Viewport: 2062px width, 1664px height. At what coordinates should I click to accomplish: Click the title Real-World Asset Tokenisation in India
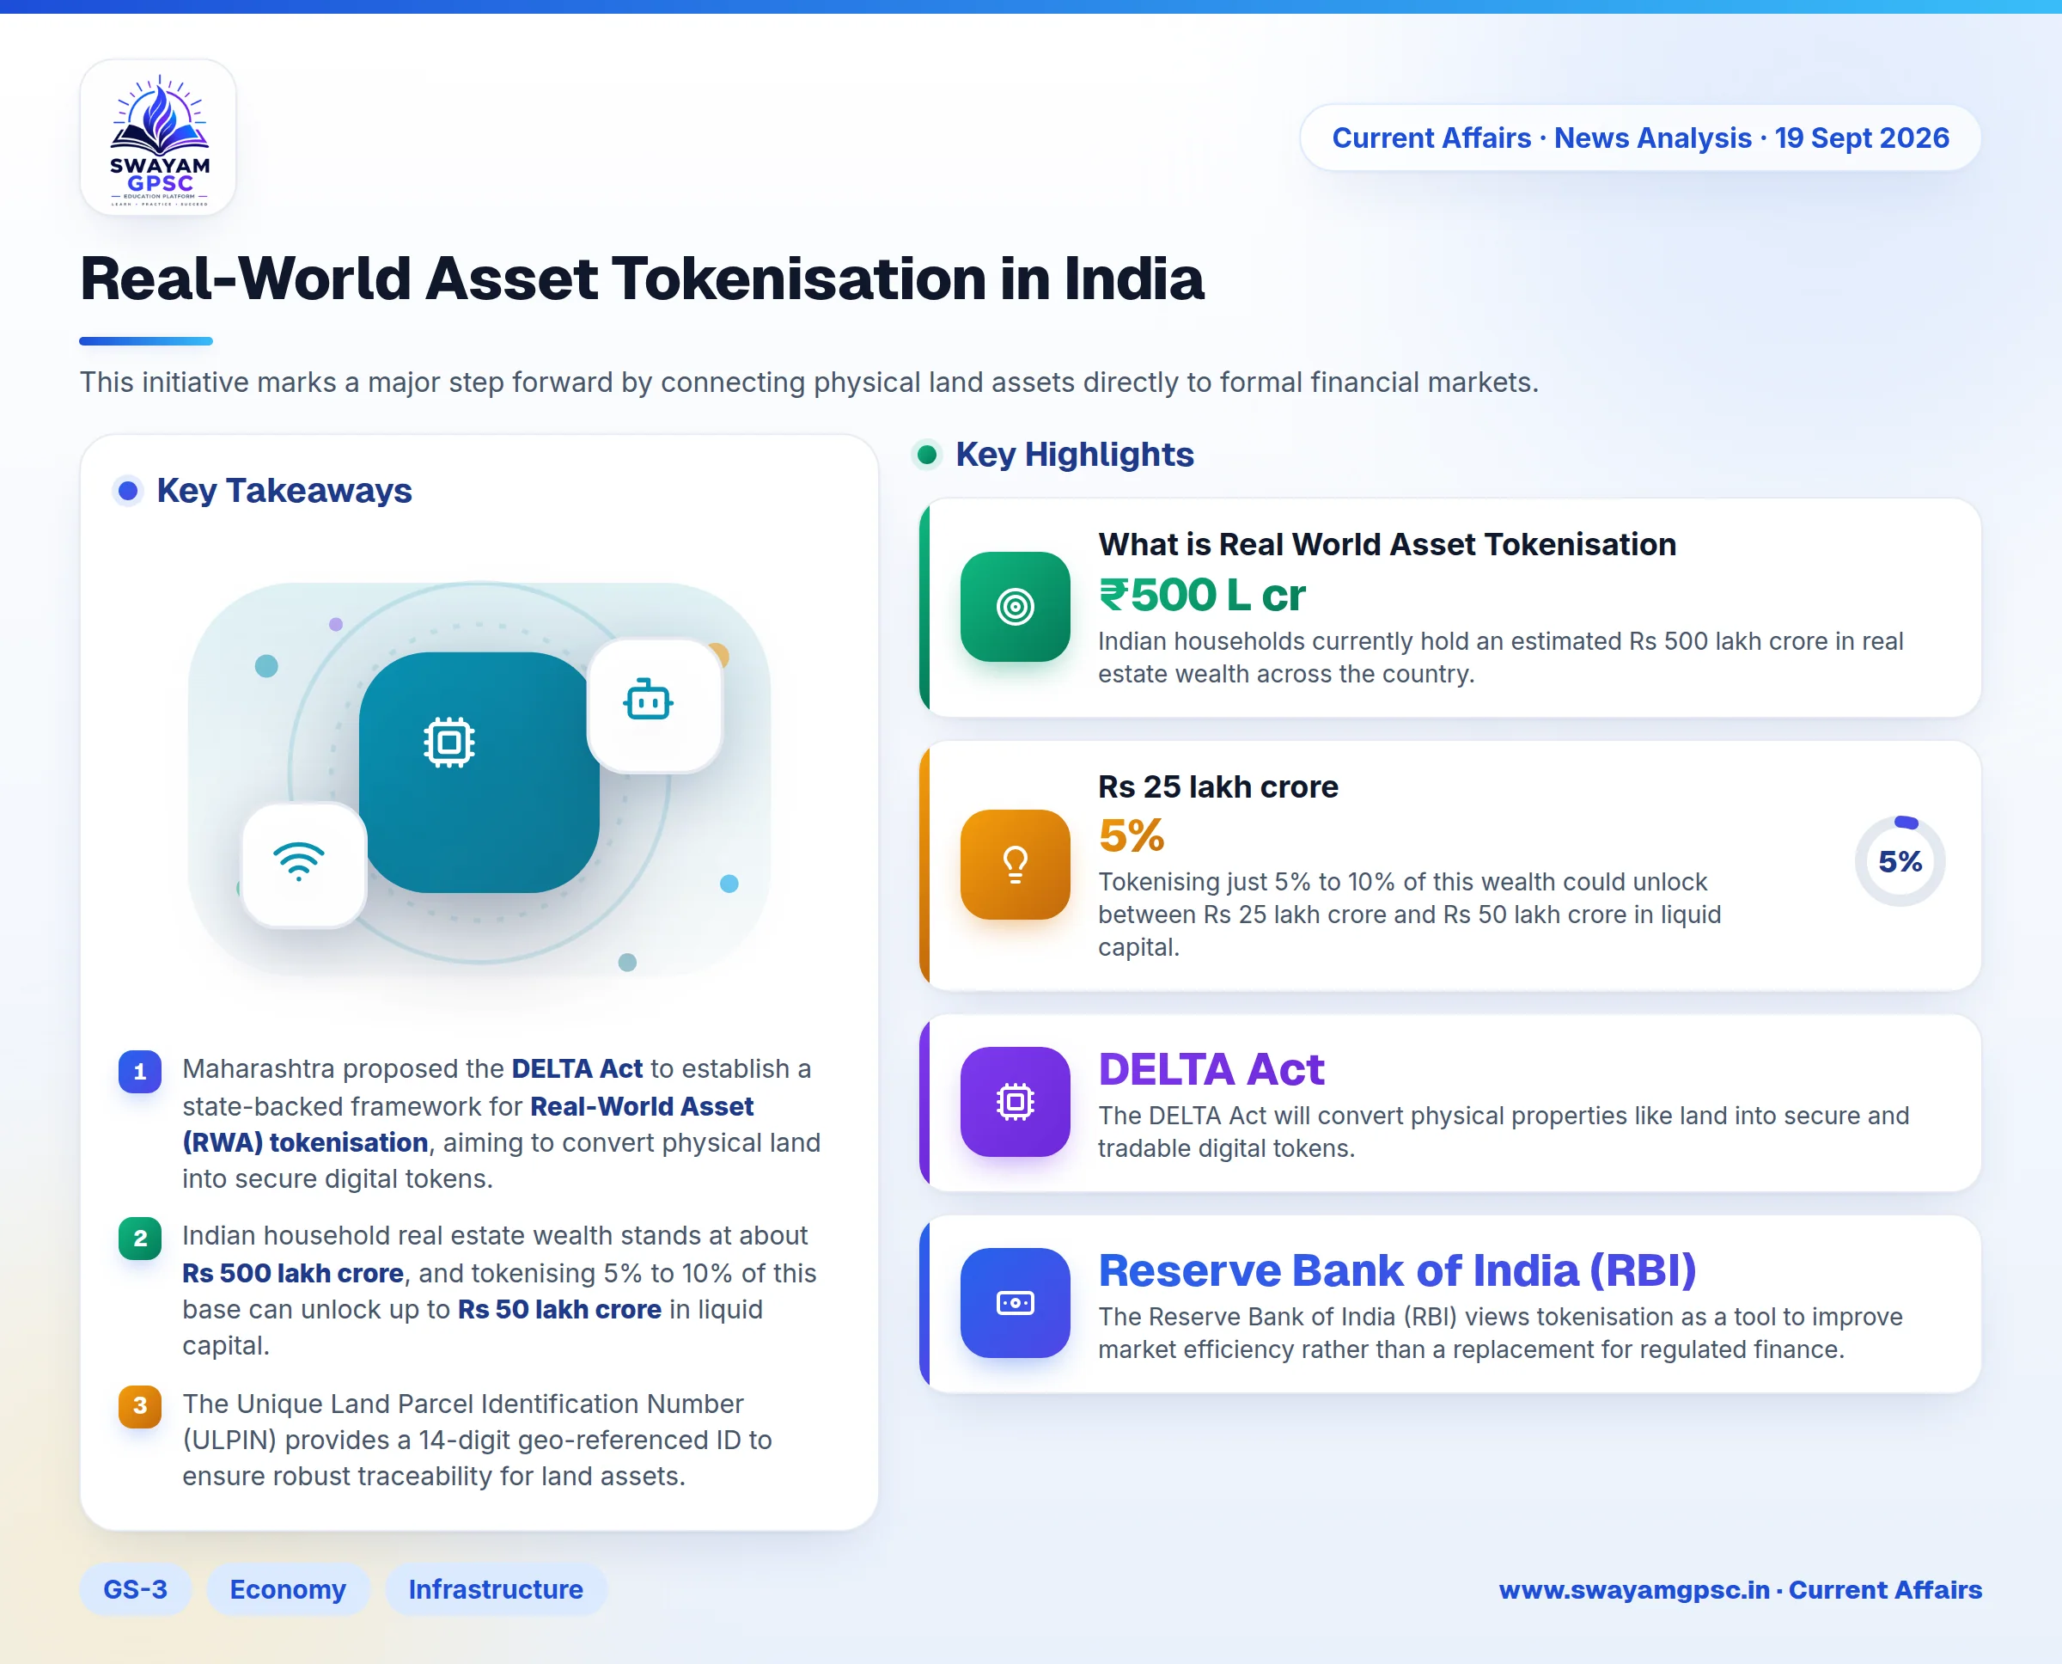[x=642, y=279]
